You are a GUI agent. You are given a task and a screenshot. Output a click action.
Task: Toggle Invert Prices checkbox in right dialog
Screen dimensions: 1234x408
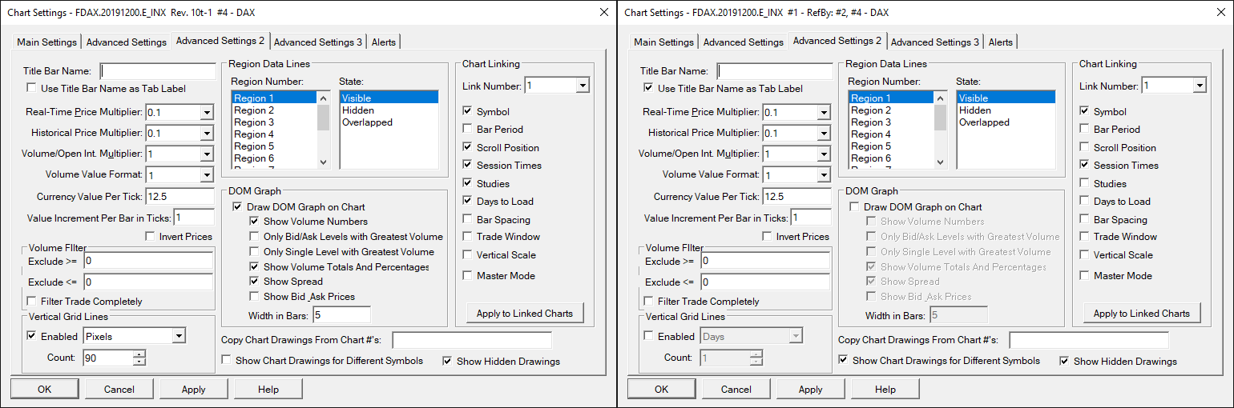[x=768, y=237]
